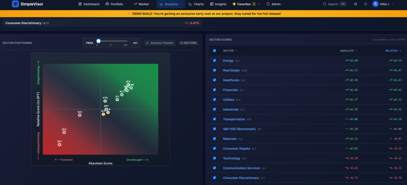Sort by the RELATIVE column header
Image resolution: width=407 pixels, height=185 pixels.
coord(393,51)
